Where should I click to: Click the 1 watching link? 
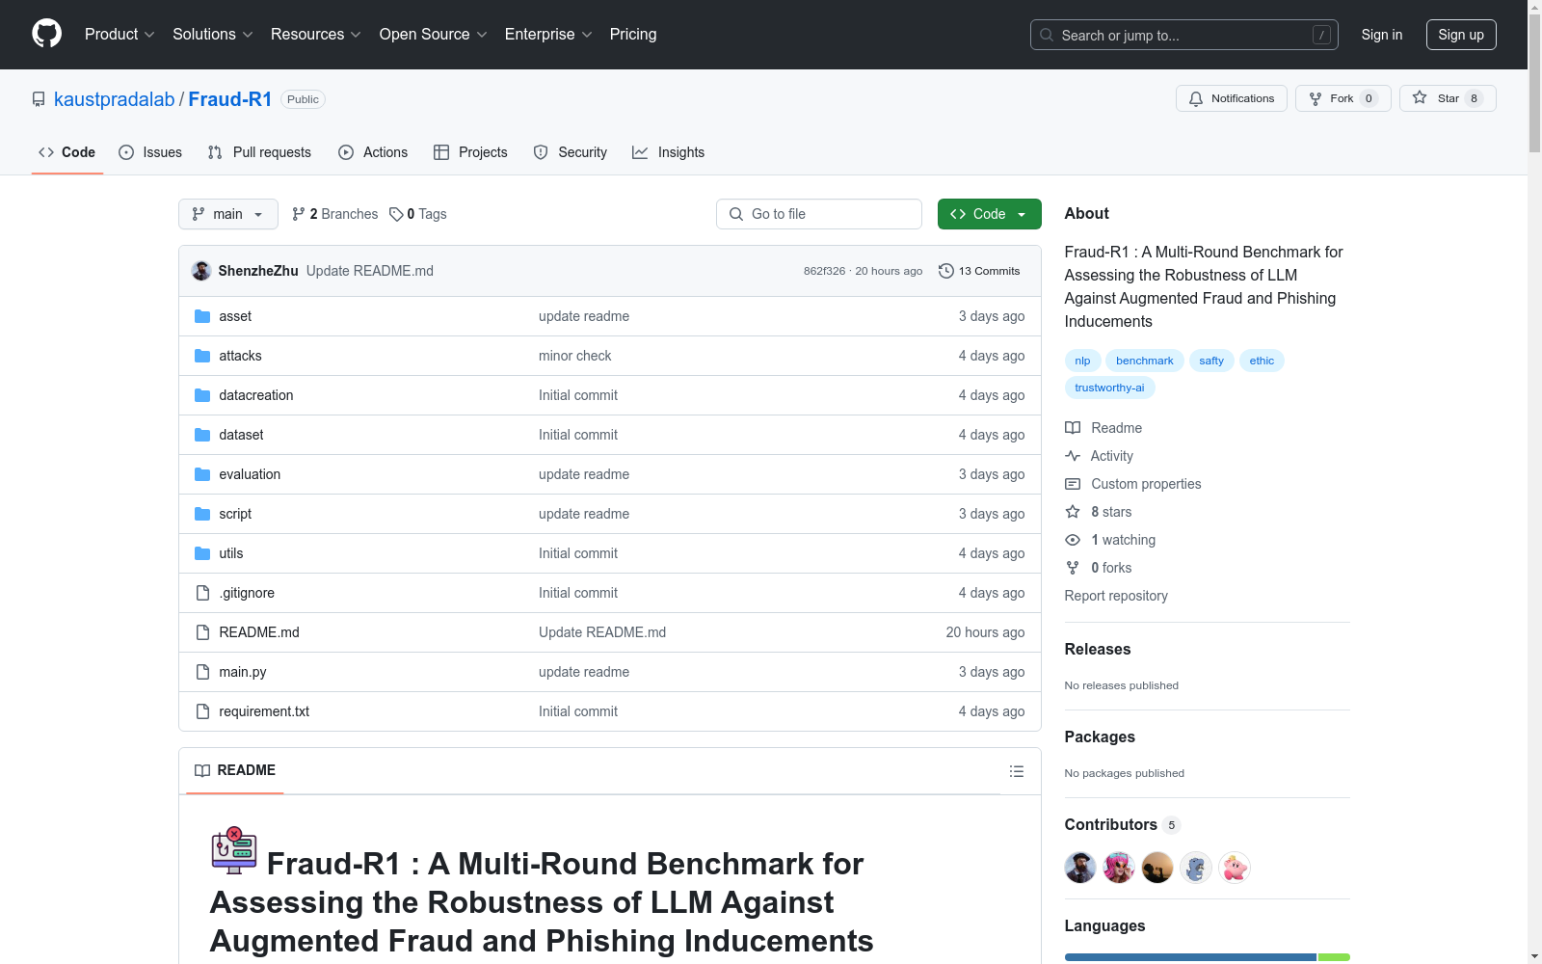[1123, 540]
